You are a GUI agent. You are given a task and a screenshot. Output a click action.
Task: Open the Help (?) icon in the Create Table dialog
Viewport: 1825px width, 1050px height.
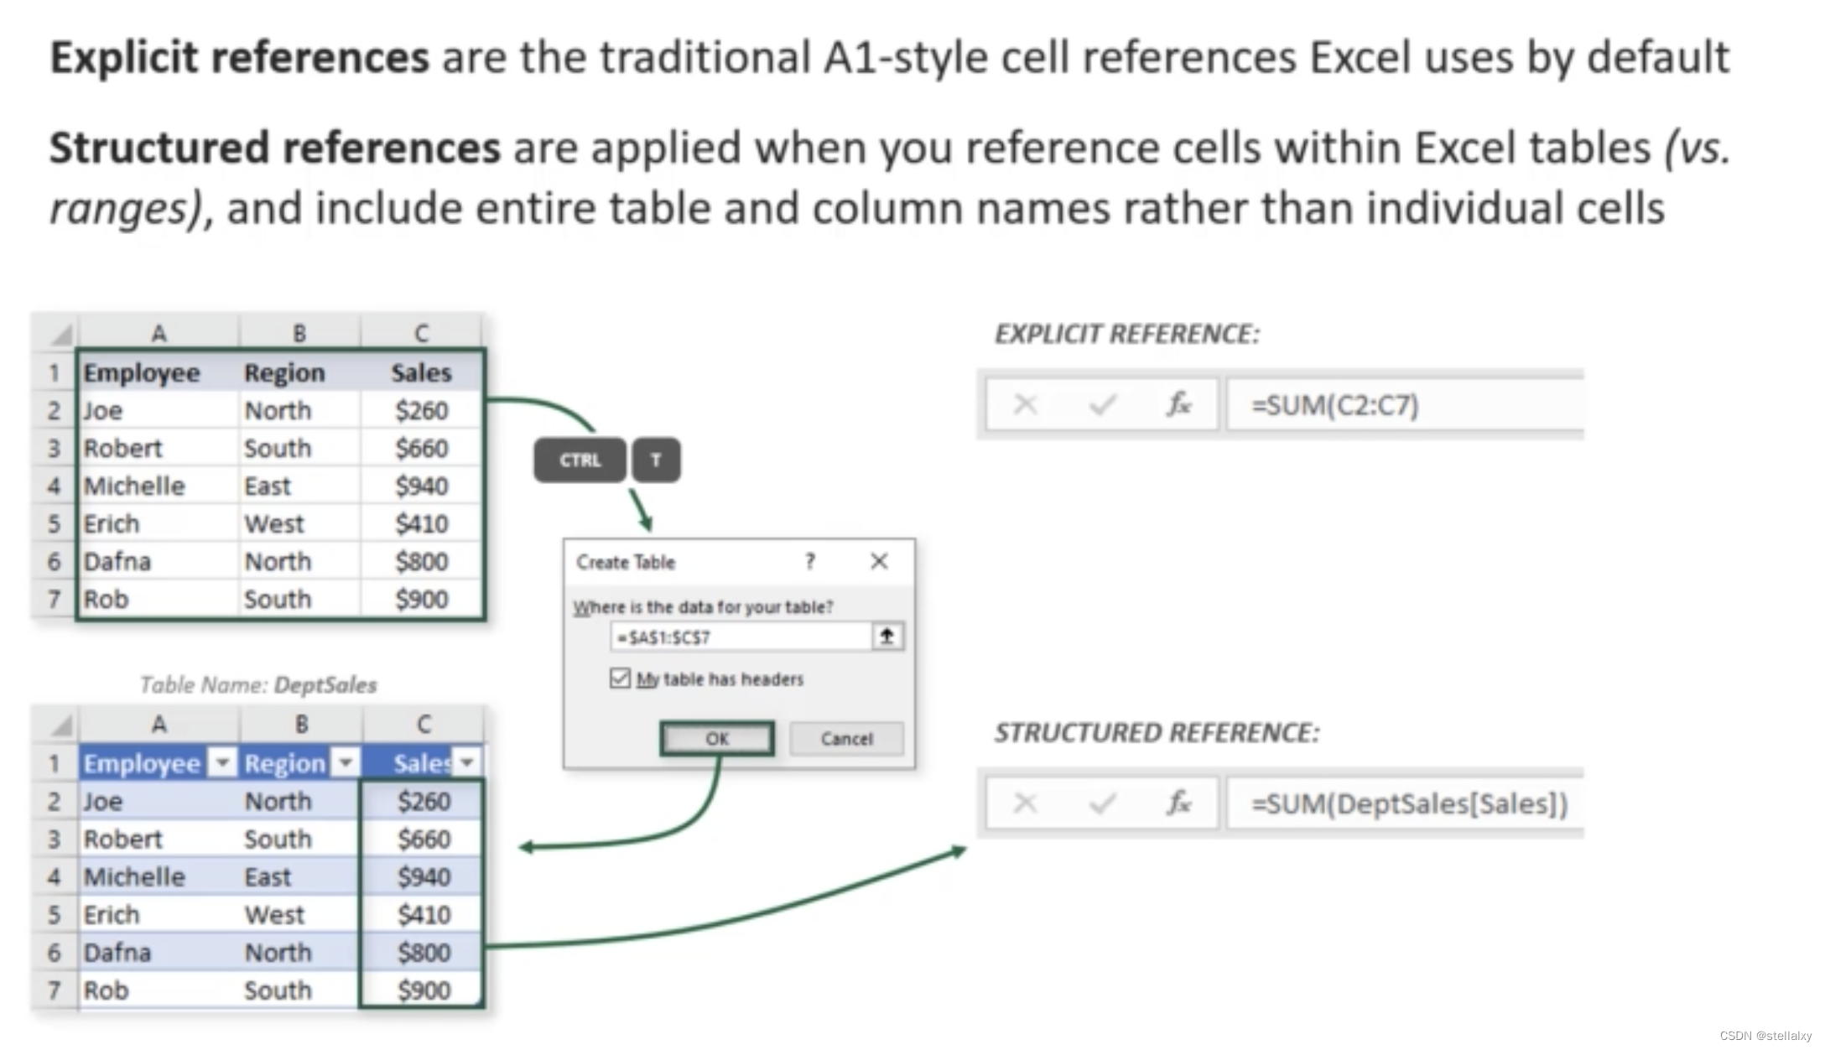(809, 562)
